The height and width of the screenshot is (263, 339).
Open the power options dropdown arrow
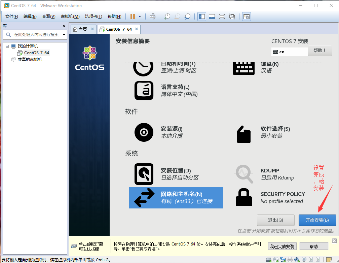point(140,17)
